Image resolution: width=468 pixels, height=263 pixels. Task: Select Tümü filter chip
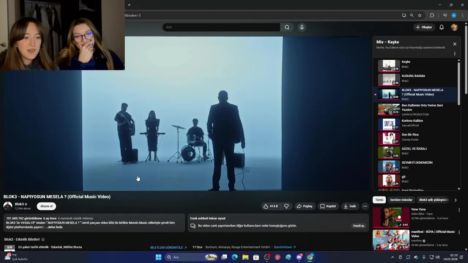pos(379,200)
